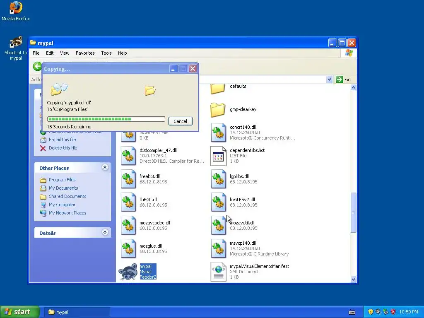The height and width of the screenshot is (318, 424).
Task: Click the clock showing 10:59 PM
Action: pos(409,312)
